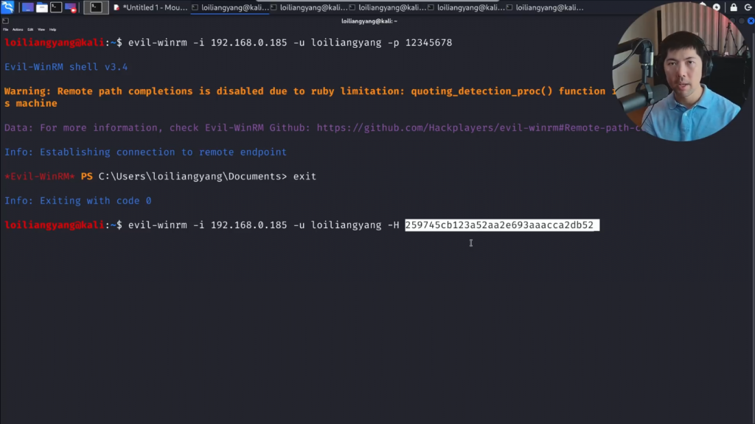The image size is (755, 424).
Task: Click 'Info: Establishing connection to remote endpoint'
Action: point(145,152)
